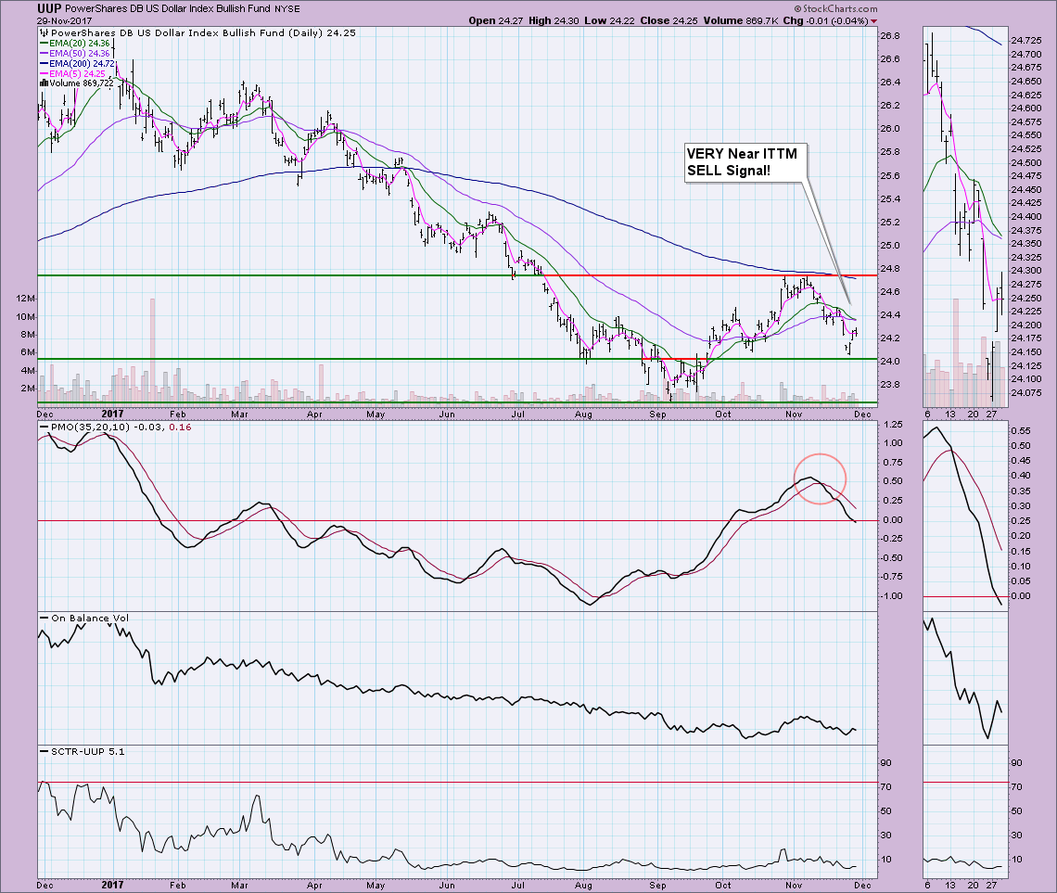Click the 1.25 PMO axis label

[893, 425]
